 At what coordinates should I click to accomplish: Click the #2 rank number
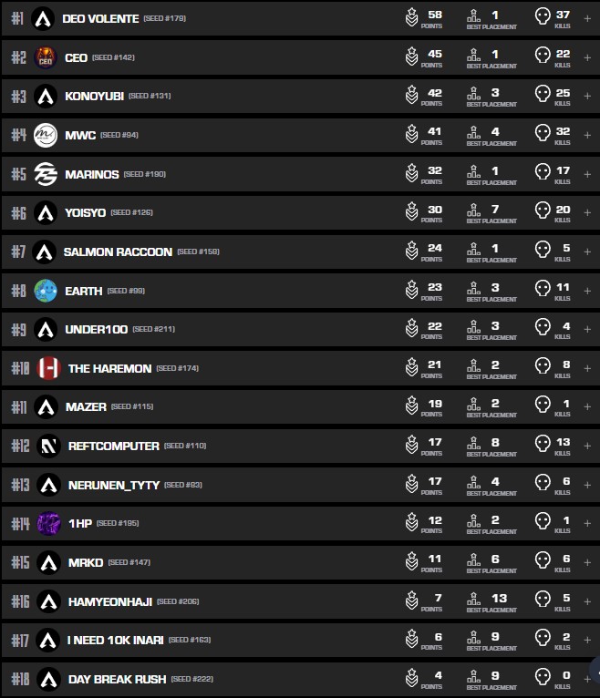tap(18, 57)
